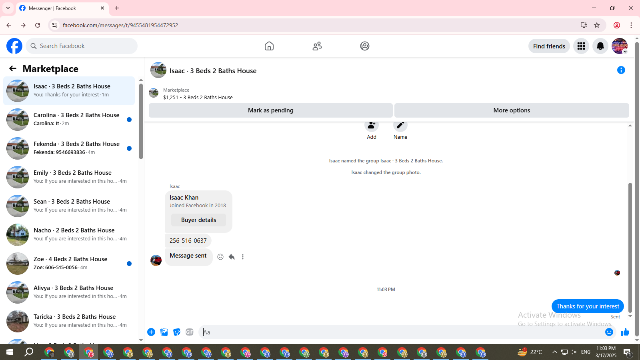
Task: Open the Facebook apps menu grid icon
Action: click(x=581, y=46)
